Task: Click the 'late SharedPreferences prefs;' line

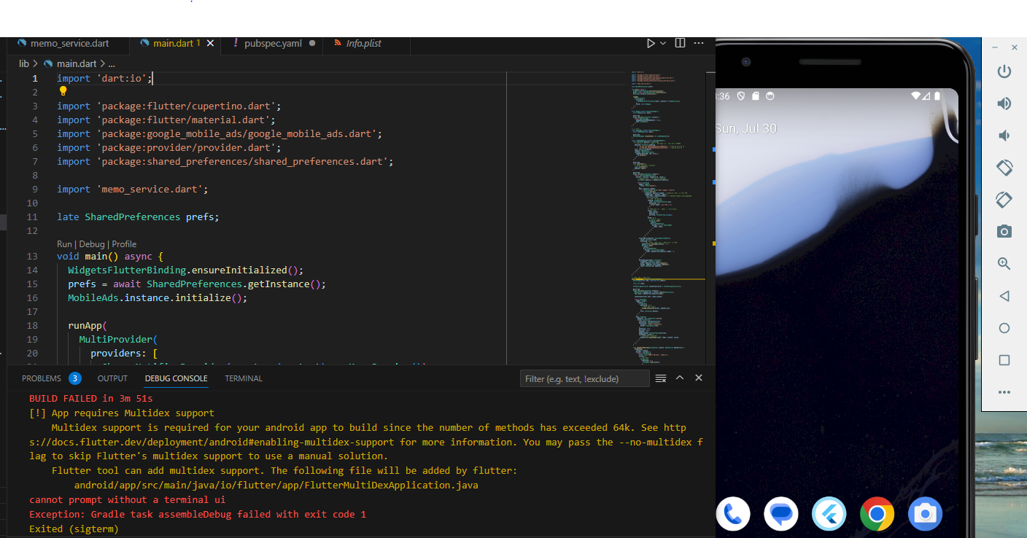Action: tap(138, 217)
